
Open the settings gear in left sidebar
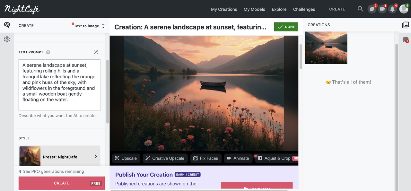tap(7, 39)
